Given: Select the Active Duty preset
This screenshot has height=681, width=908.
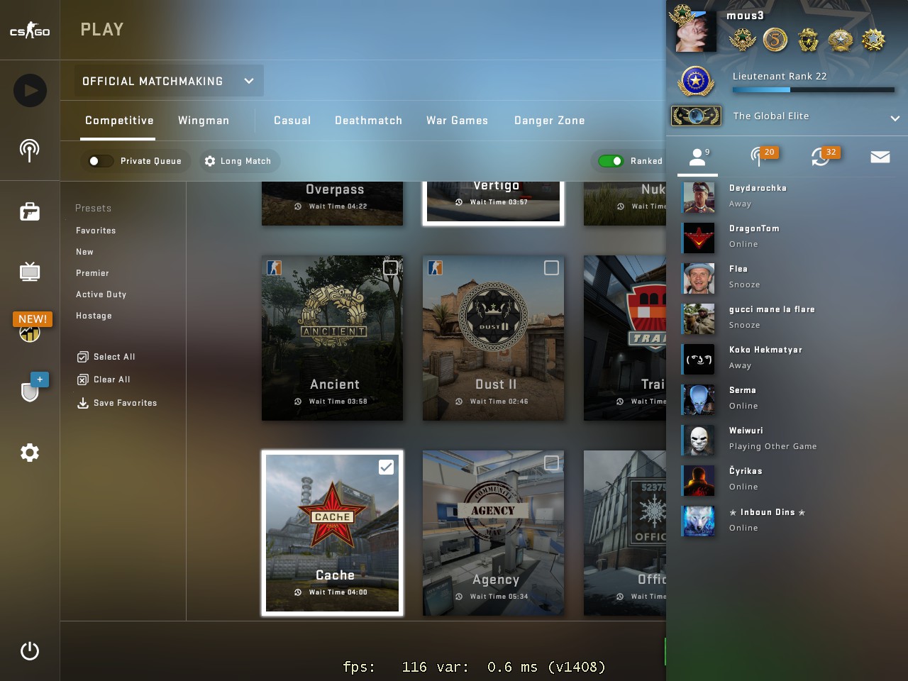Looking at the screenshot, I should [101, 294].
